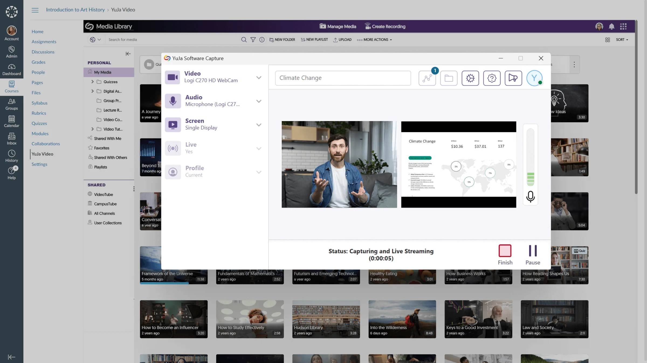Open Help icon with badge
The height and width of the screenshot is (363, 647).
click(x=12, y=170)
